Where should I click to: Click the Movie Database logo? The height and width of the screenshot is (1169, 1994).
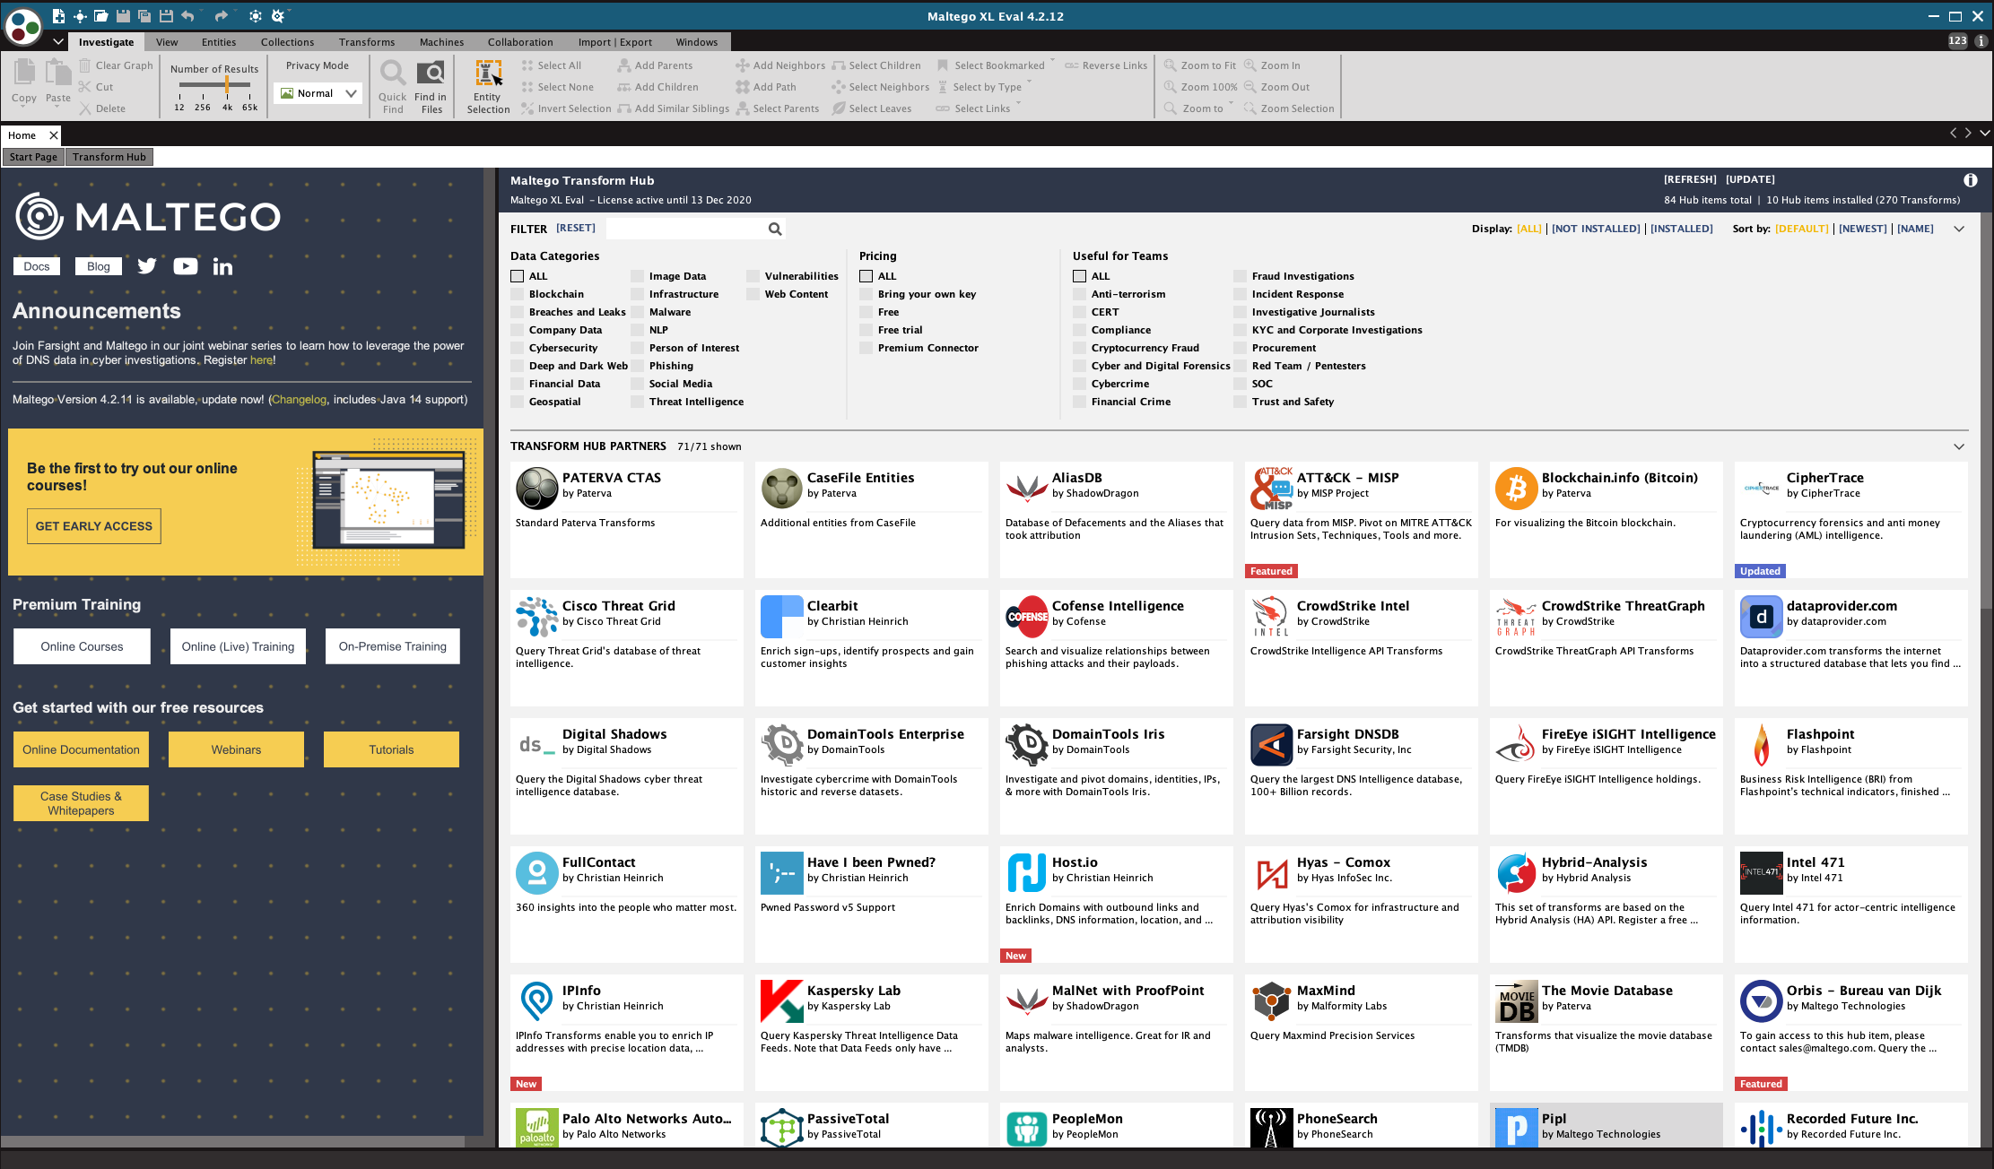[x=1516, y=1001]
